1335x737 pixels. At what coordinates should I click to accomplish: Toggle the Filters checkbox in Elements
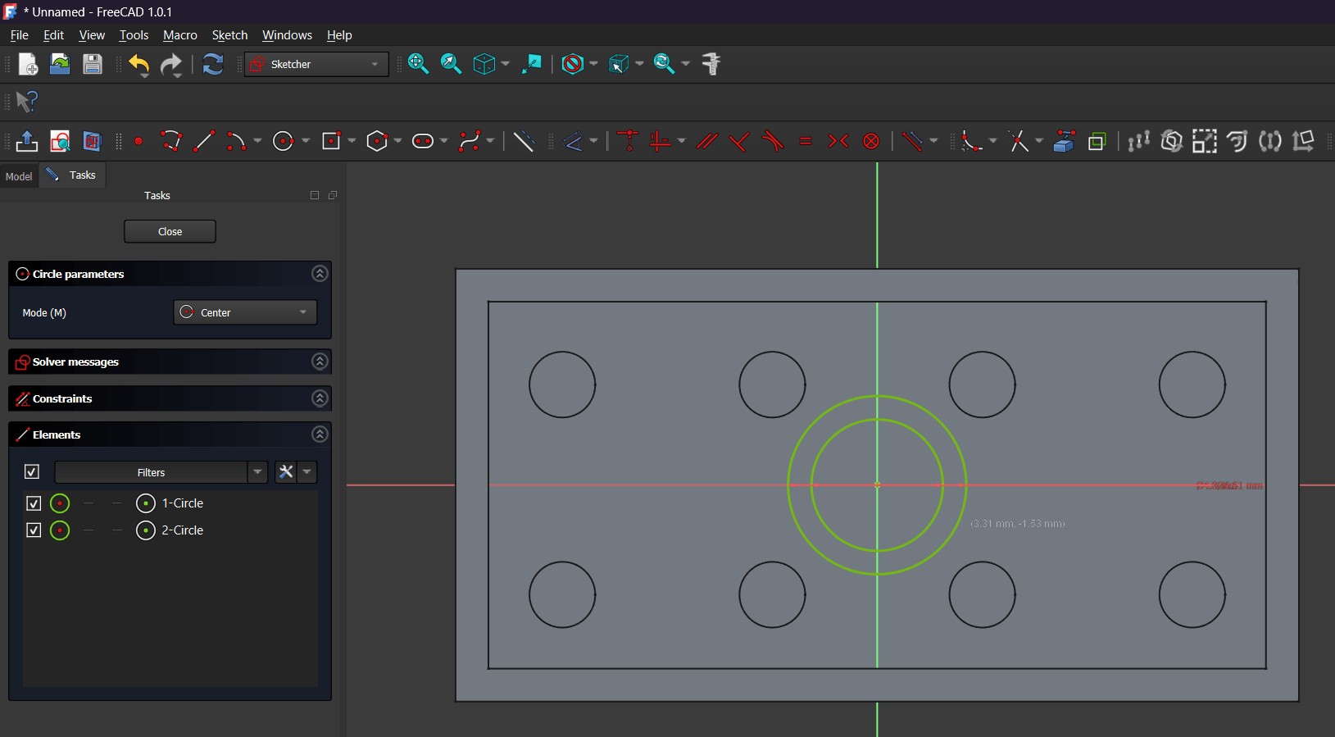32,472
